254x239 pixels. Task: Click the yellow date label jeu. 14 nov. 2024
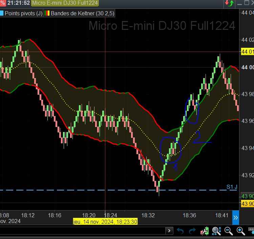pos(105,222)
